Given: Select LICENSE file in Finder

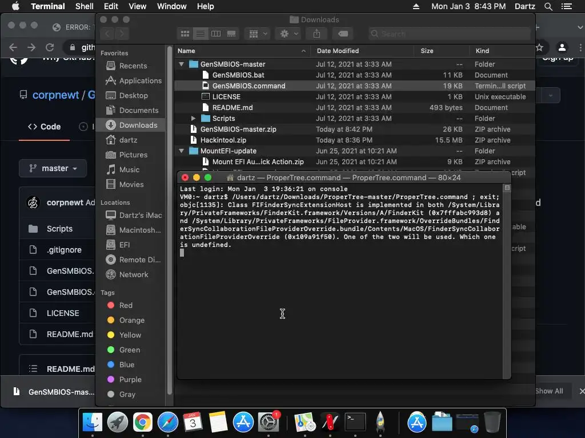Looking at the screenshot, I should [x=354, y=97].
